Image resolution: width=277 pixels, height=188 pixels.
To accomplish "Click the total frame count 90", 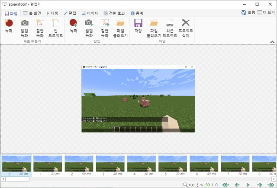I will 208,185.
